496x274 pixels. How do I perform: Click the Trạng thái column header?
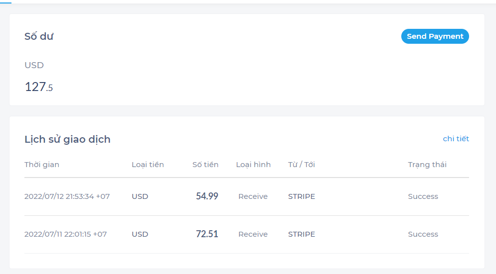click(427, 165)
